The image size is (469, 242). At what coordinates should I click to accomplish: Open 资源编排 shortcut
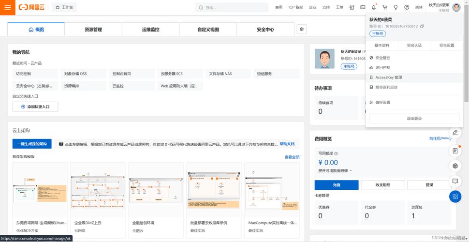[84, 86]
